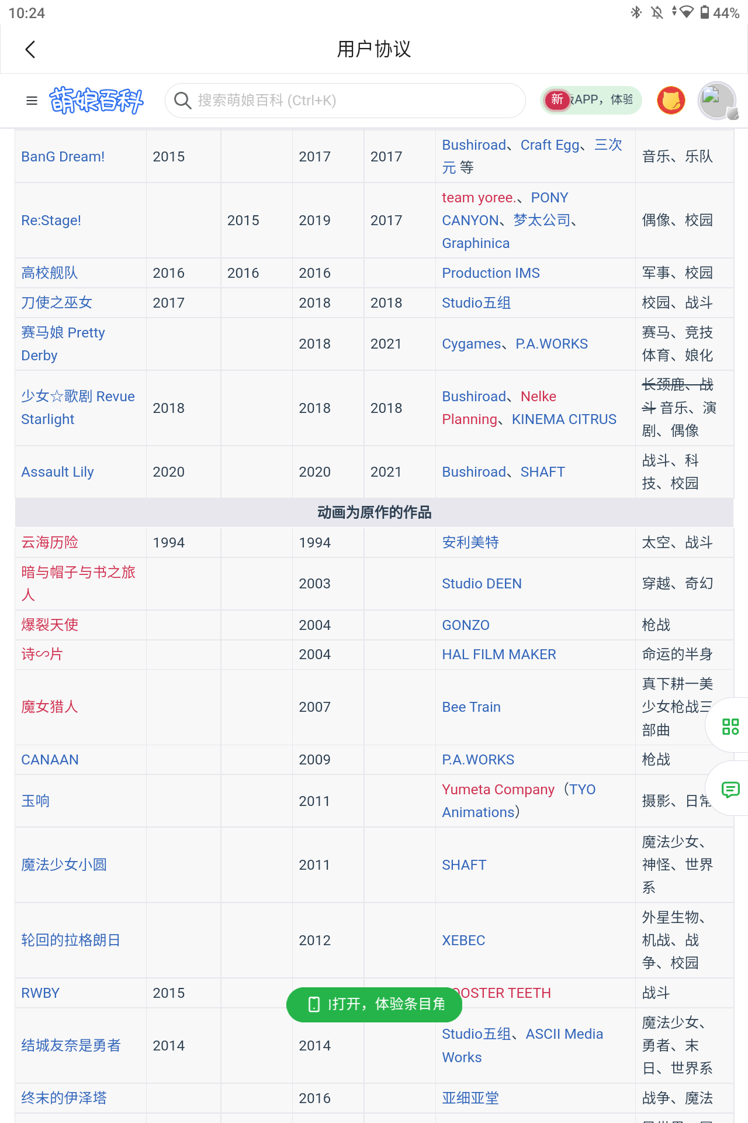
Task: Select the 动画为原作的作品 section header
Action: click(x=374, y=513)
